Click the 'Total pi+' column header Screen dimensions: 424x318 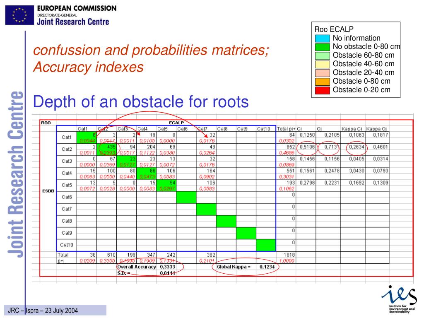[286, 129]
